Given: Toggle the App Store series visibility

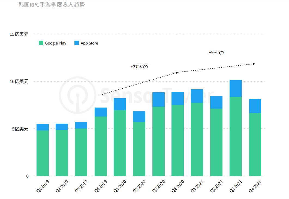Looking at the screenshot, I should tap(89, 43).
